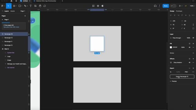Click the globe icon beside Home

click(16, 1)
